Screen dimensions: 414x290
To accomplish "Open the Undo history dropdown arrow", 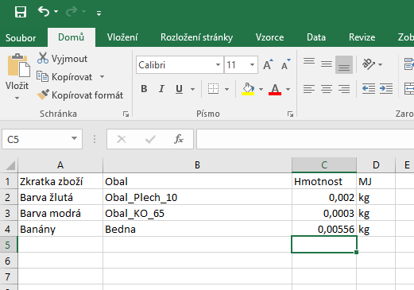I will [56, 12].
